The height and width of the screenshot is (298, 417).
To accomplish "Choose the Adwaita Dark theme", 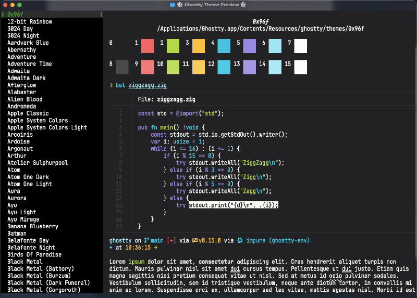I will [x=27, y=78].
